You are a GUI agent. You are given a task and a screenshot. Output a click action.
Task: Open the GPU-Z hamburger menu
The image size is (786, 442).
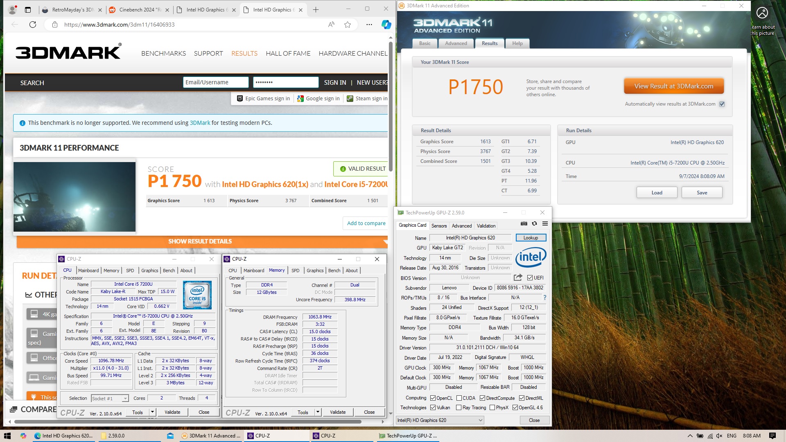(545, 223)
